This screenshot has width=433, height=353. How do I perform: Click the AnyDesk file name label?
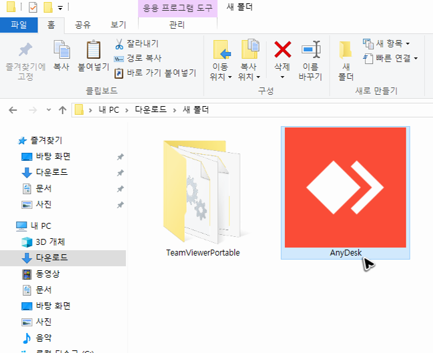346,253
